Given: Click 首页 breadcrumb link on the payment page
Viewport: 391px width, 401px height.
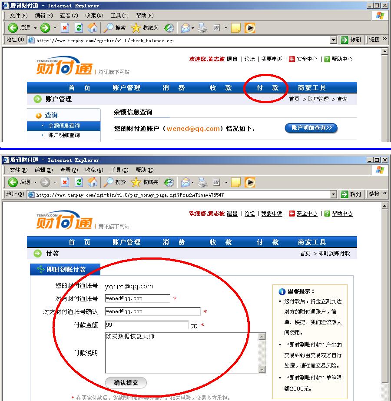Looking at the screenshot, I should (x=305, y=254).
